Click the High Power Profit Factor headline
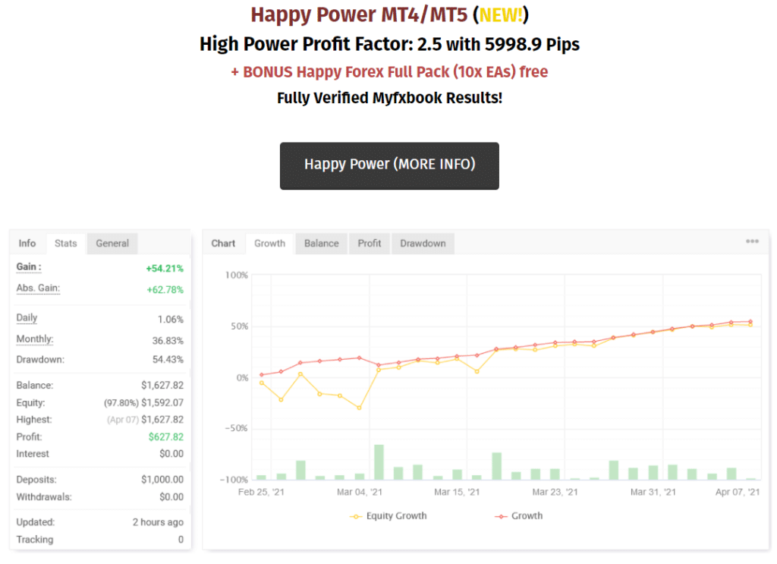777x564 pixels. [x=389, y=44]
